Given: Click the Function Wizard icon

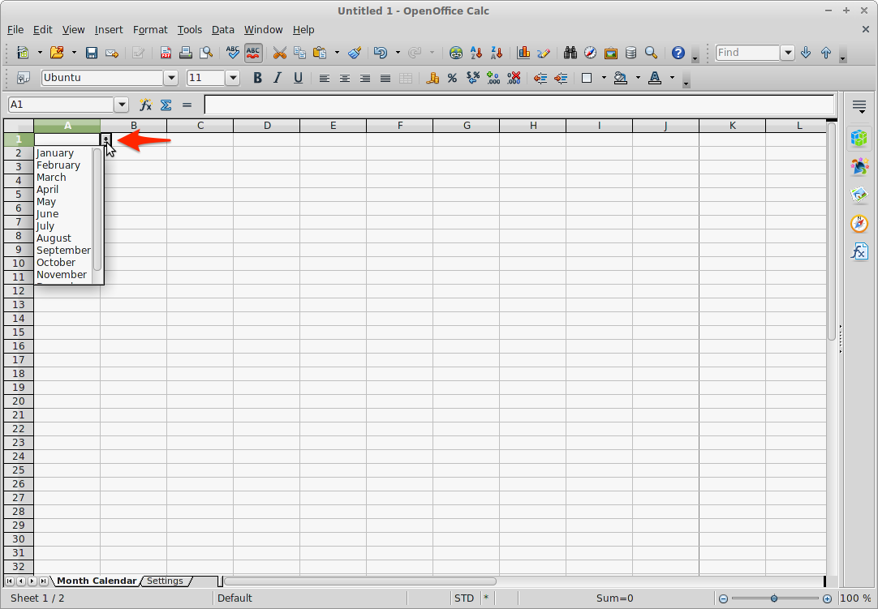Looking at the screenshot, I should pos(145,105).
